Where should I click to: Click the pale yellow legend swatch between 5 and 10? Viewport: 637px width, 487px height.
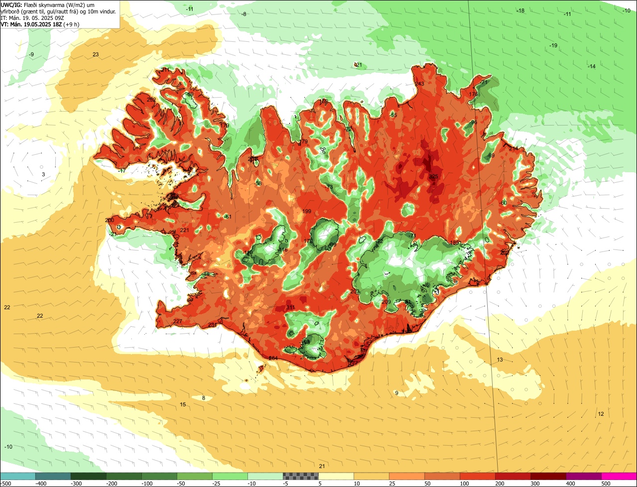coord(336,476)
